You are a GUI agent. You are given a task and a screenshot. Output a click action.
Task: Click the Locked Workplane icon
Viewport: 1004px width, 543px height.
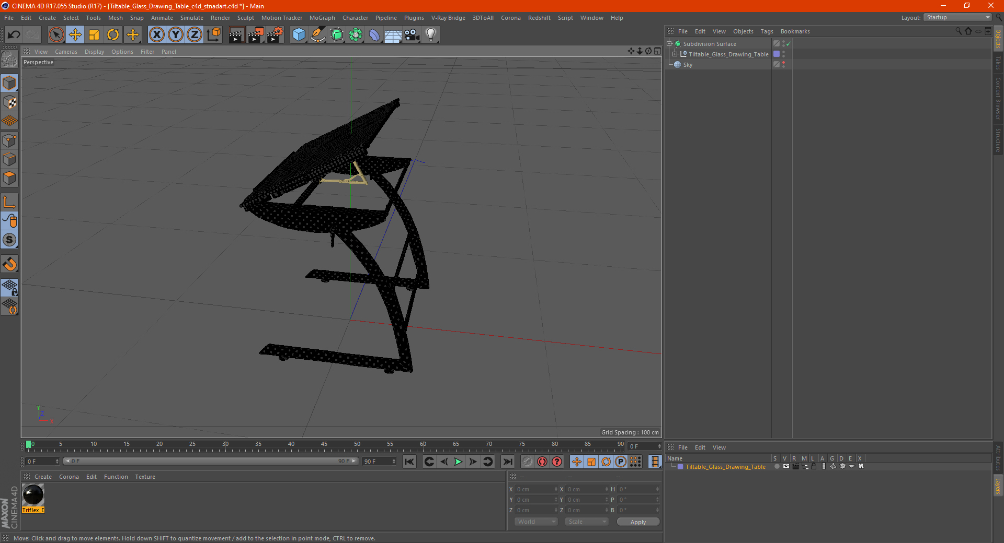[x=10, y=288]
